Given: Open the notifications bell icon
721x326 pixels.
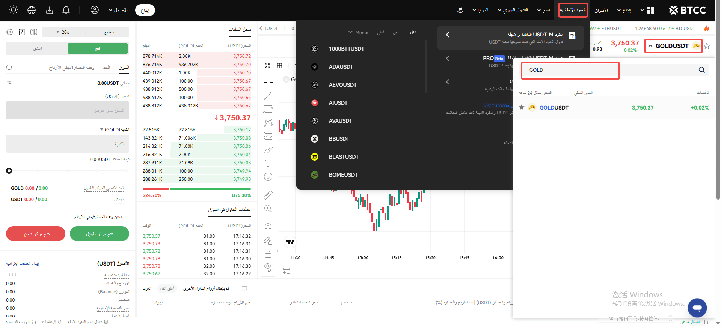Looking at the screenshot, I should click(x=66, y=10).
